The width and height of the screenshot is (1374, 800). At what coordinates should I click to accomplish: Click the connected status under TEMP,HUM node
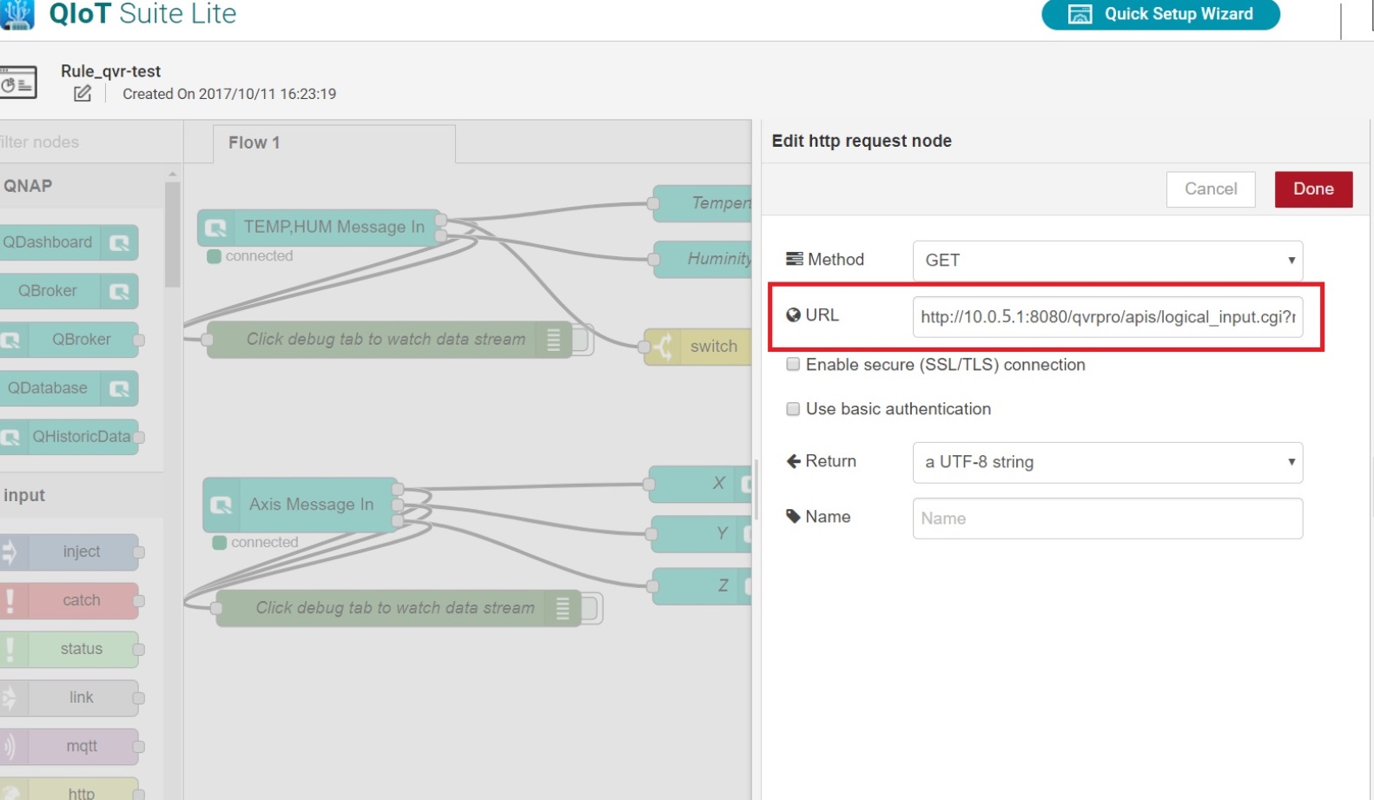250,256
